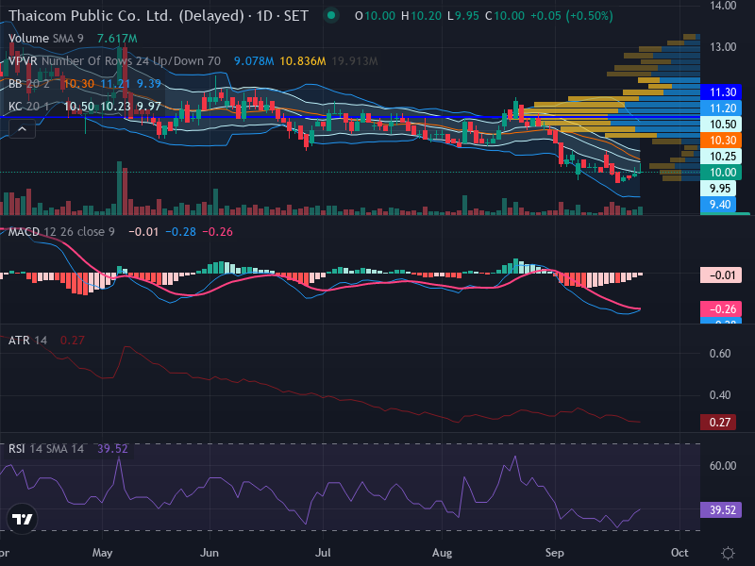
Task: Select the 10.00 current price label
Action: pyautogui.click(x=721, y=173)
